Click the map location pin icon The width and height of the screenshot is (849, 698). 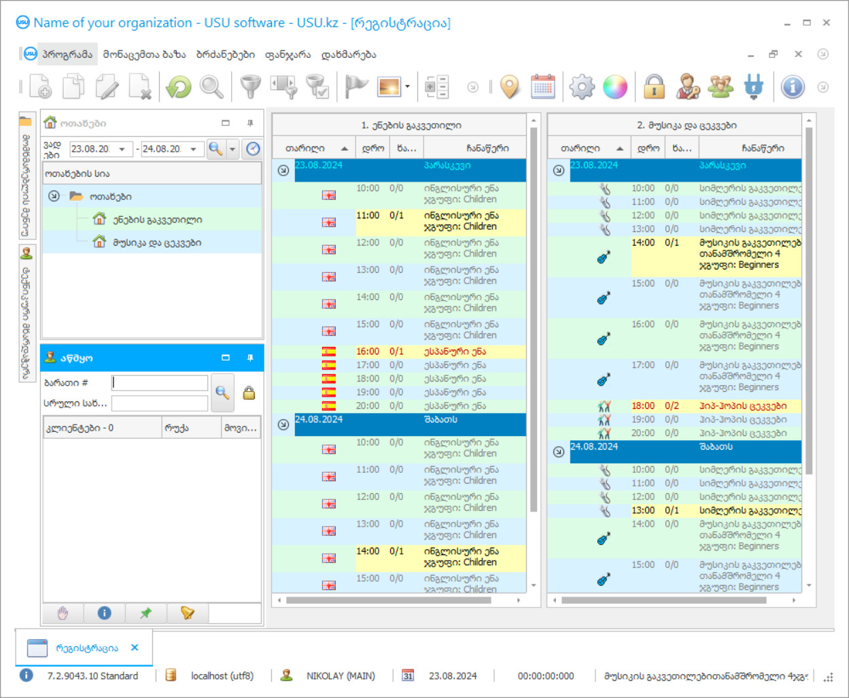point(509,87)
